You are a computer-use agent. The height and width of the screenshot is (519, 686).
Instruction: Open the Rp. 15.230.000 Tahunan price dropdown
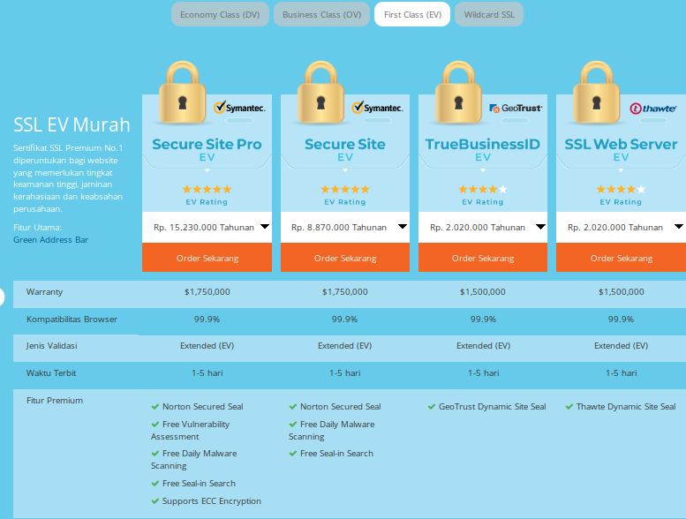[207, 228]
